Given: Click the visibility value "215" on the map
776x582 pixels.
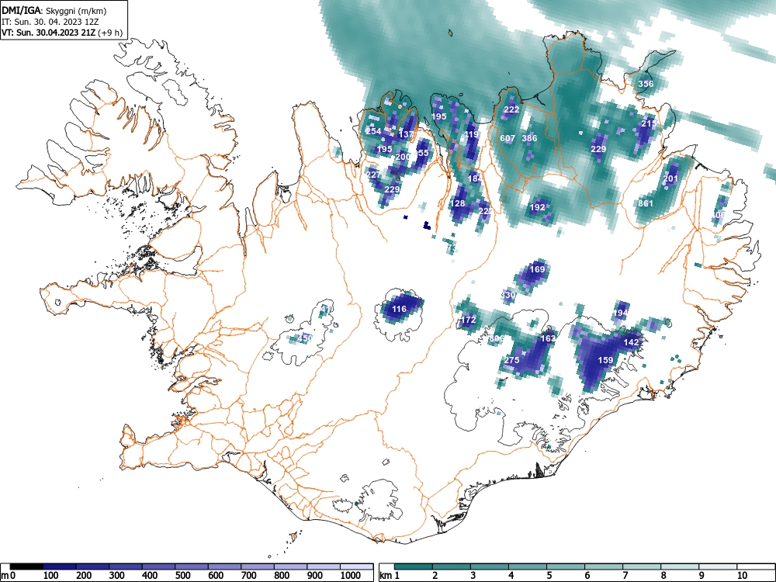Looking at the screenshot, I should click(649, 123).
